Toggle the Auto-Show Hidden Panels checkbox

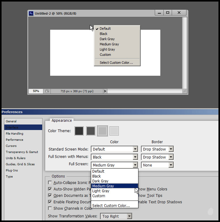coord(50,189)
